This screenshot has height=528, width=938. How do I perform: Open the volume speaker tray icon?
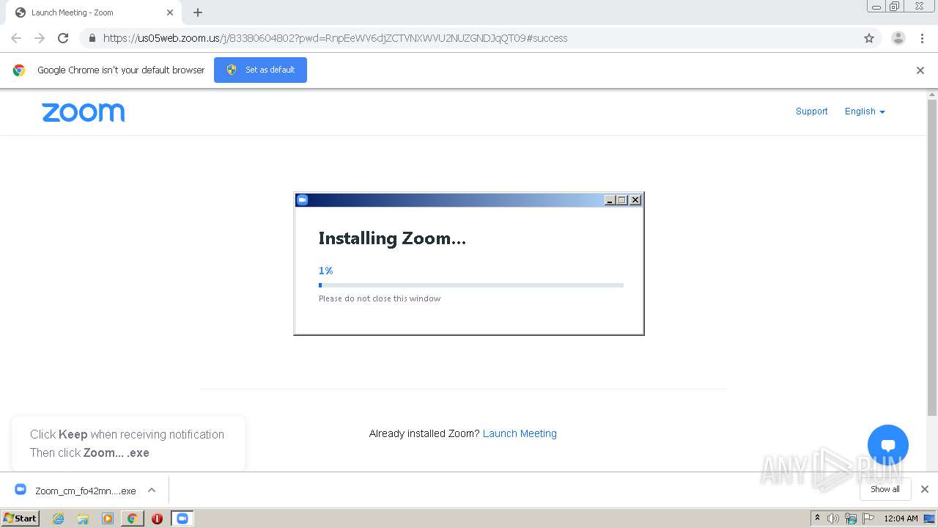coord(833,518)
